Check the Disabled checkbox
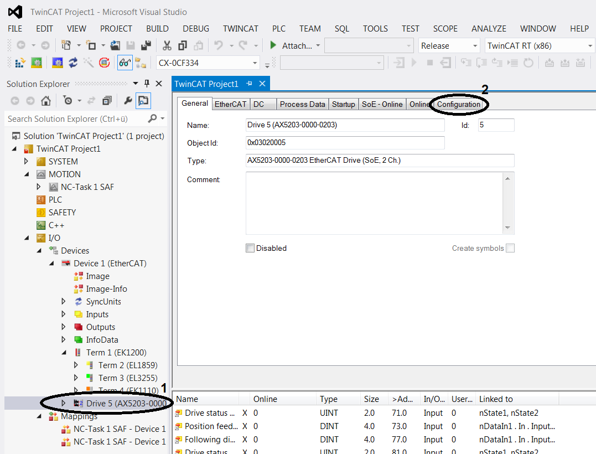Viewport: 596px width, 454px height. click(x=250, y=248)
